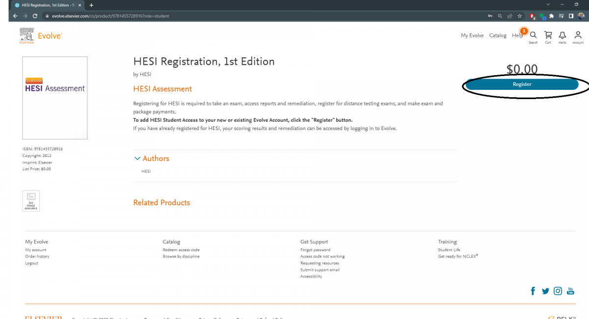Viewport: 589px width, 319px height.
Task: Click the ISBN: 9781455728916 text
Action: click(43, 149)
